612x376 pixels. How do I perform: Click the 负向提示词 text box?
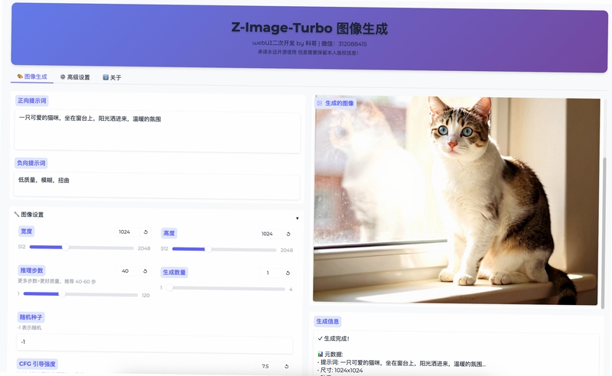pos(157,185)
